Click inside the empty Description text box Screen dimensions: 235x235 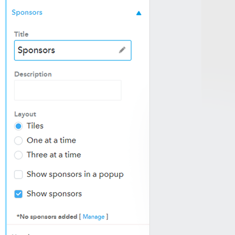tap(68, 90)
